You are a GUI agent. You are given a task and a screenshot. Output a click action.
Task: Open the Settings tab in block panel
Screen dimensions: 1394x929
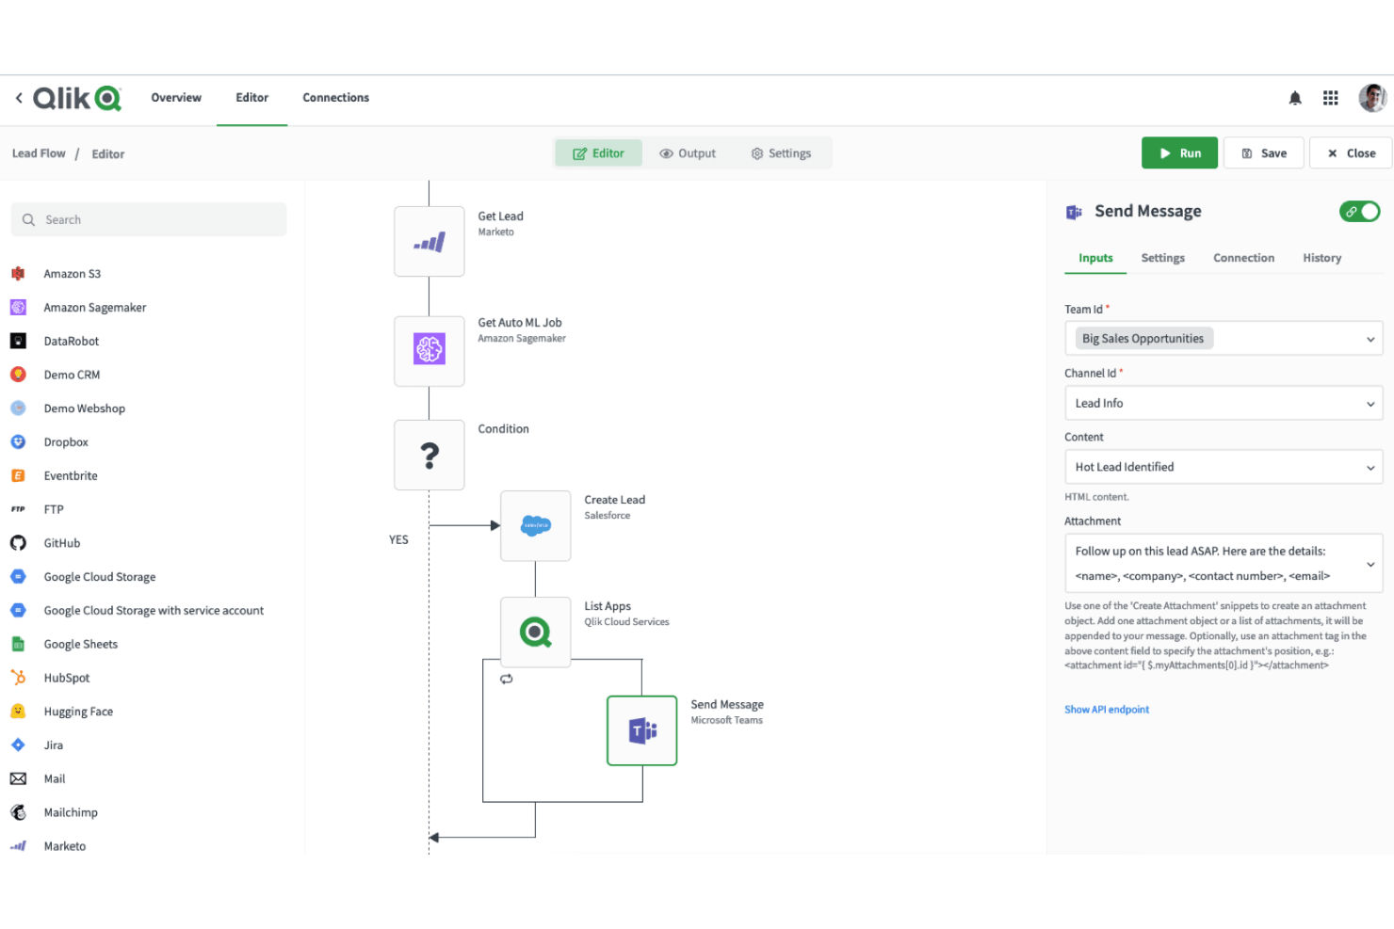pos(1162,258)
